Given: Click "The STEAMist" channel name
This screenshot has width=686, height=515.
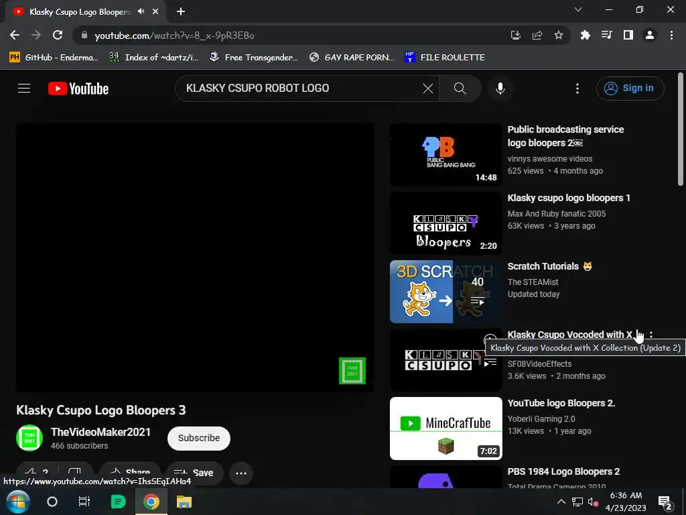Looking at the screenshot, I should (x=533, y=282).
